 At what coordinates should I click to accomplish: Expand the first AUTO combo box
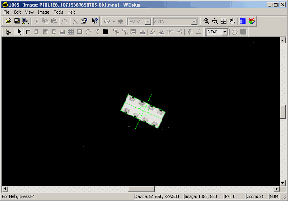click(148, 22)
